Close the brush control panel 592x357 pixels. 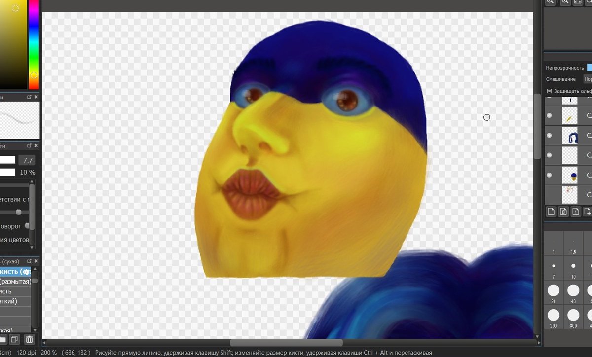[x=36, y=146]
